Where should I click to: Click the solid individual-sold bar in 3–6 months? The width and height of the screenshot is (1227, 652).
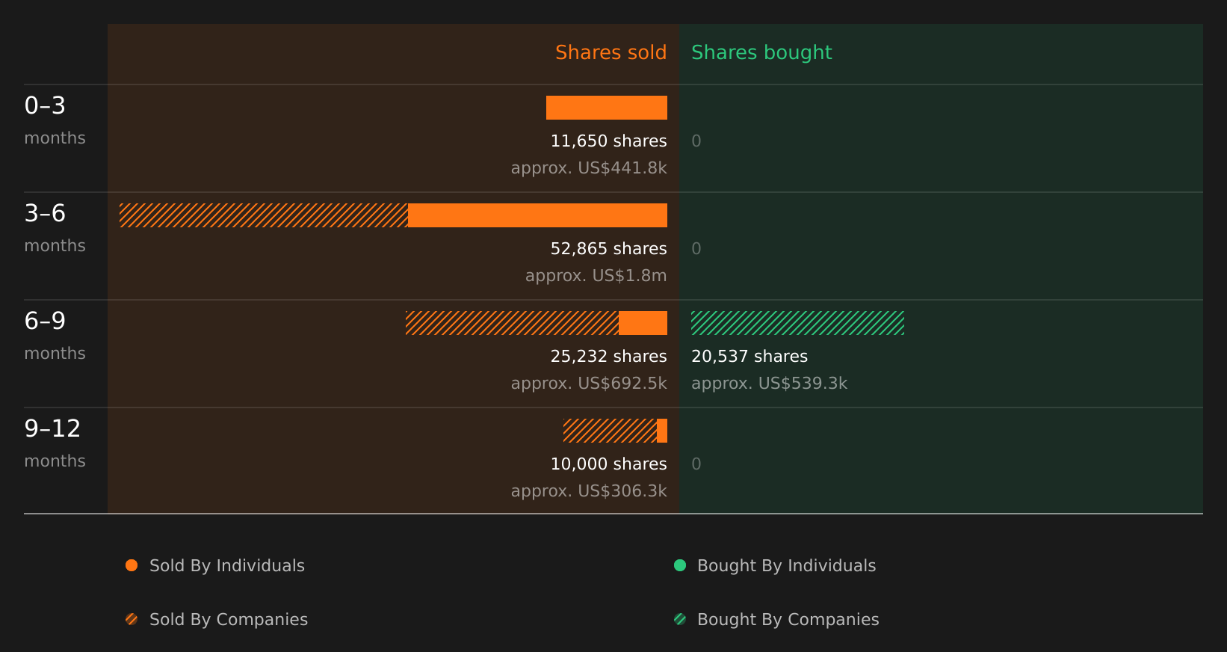[x=537, y=215]
